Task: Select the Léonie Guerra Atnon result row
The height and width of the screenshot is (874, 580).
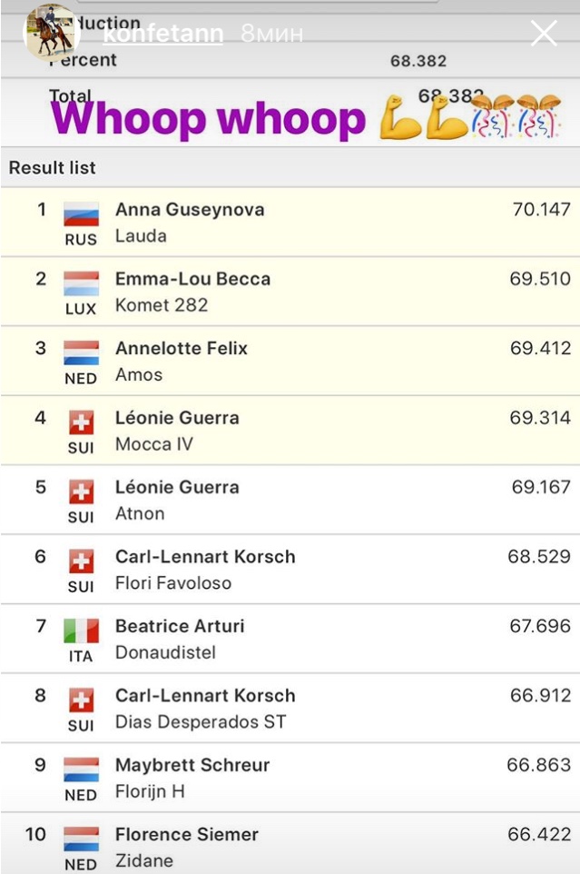Action: pos(290,500)
